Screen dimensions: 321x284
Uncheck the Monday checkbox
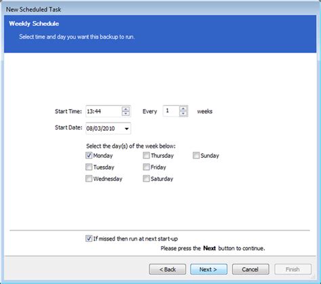(89, 155)
